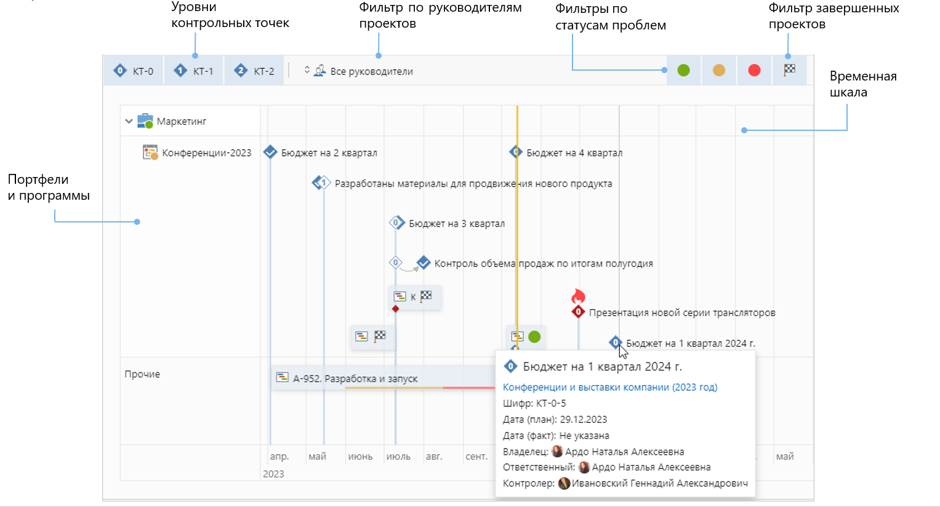The height and width of the screenshot is (507, 940).
Task: Select the 'А-952. Разработка и запуск' project bar
Action: click(355, 379)
